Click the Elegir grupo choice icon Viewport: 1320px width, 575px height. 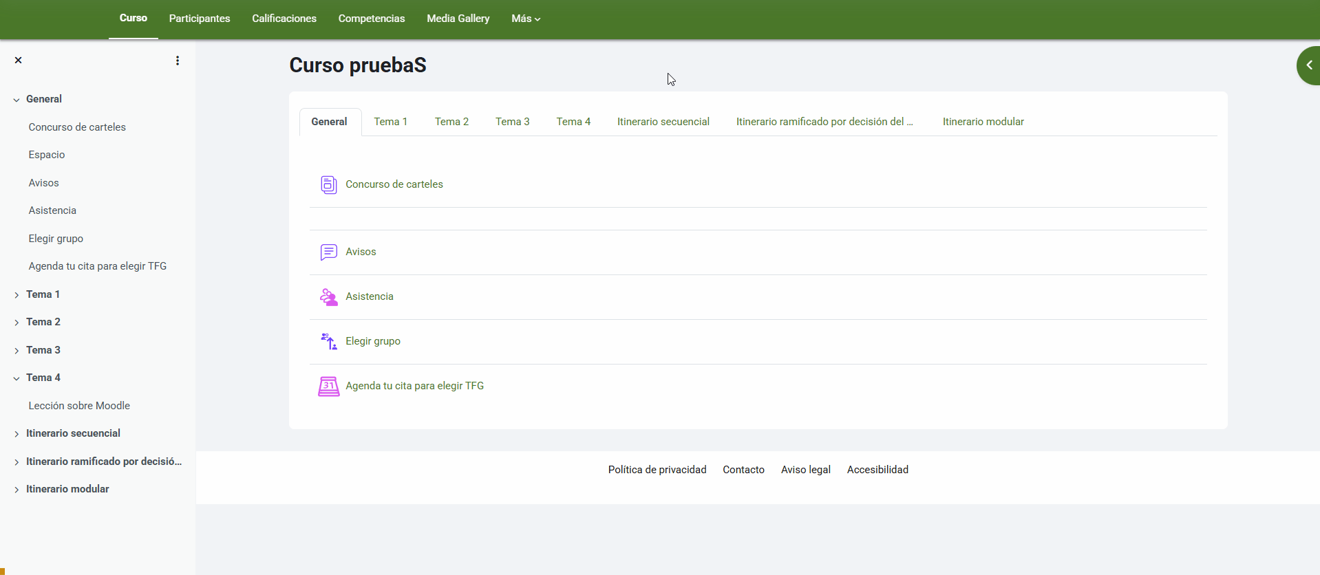pyautogui.click(x=328, y=341)
